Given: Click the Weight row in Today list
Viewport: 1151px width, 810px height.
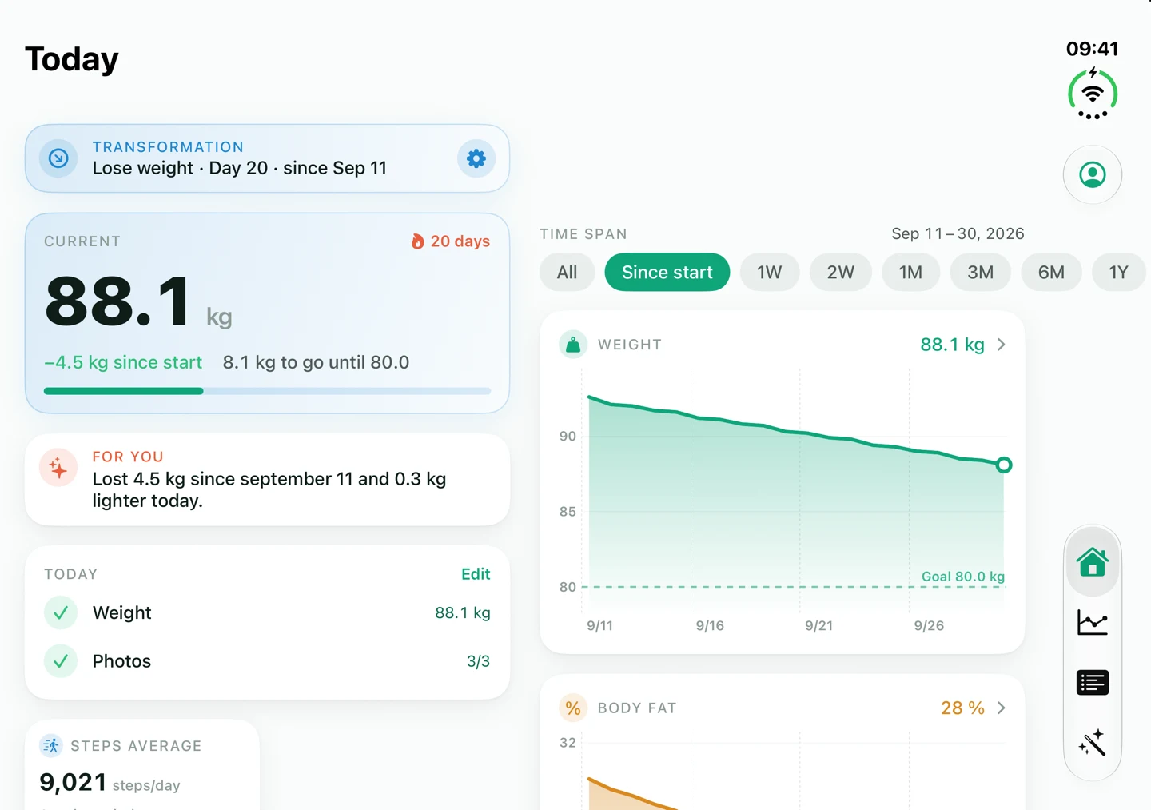Looking at the screenshot, I should [x=267, y=612].
